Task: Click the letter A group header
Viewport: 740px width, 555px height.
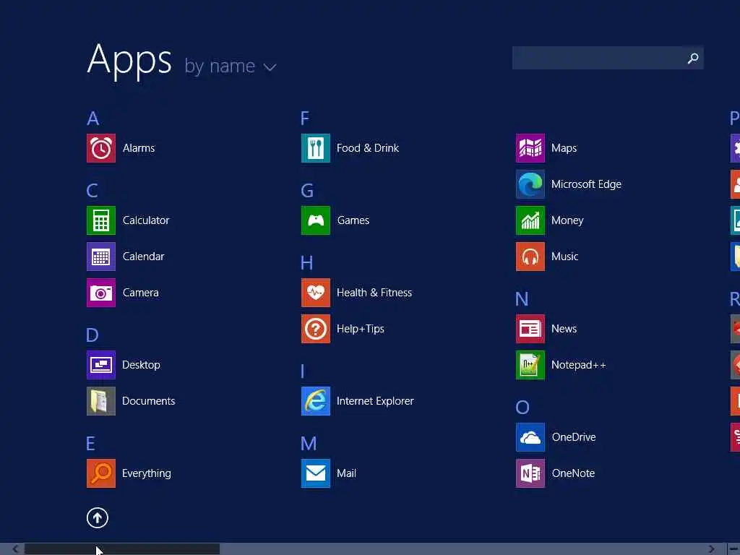Action: tap(93, 118)
